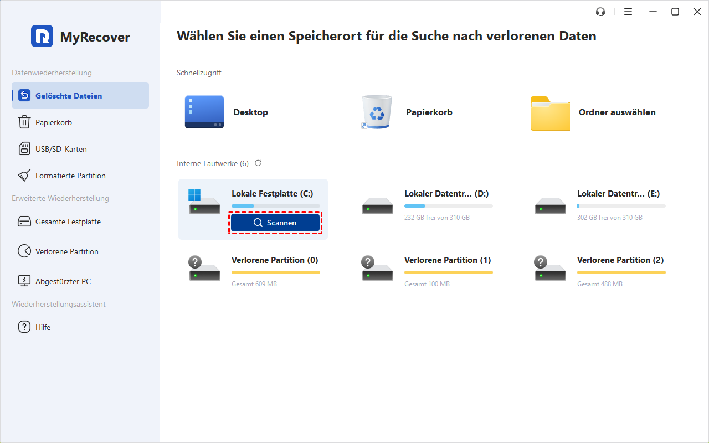Viewport: 709px width, 443px height.
Task: Select the Desktop quick access icon
Action: [x=204, y=112]
